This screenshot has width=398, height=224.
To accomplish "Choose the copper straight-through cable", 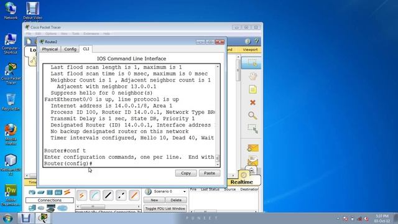I will (108, 195).
